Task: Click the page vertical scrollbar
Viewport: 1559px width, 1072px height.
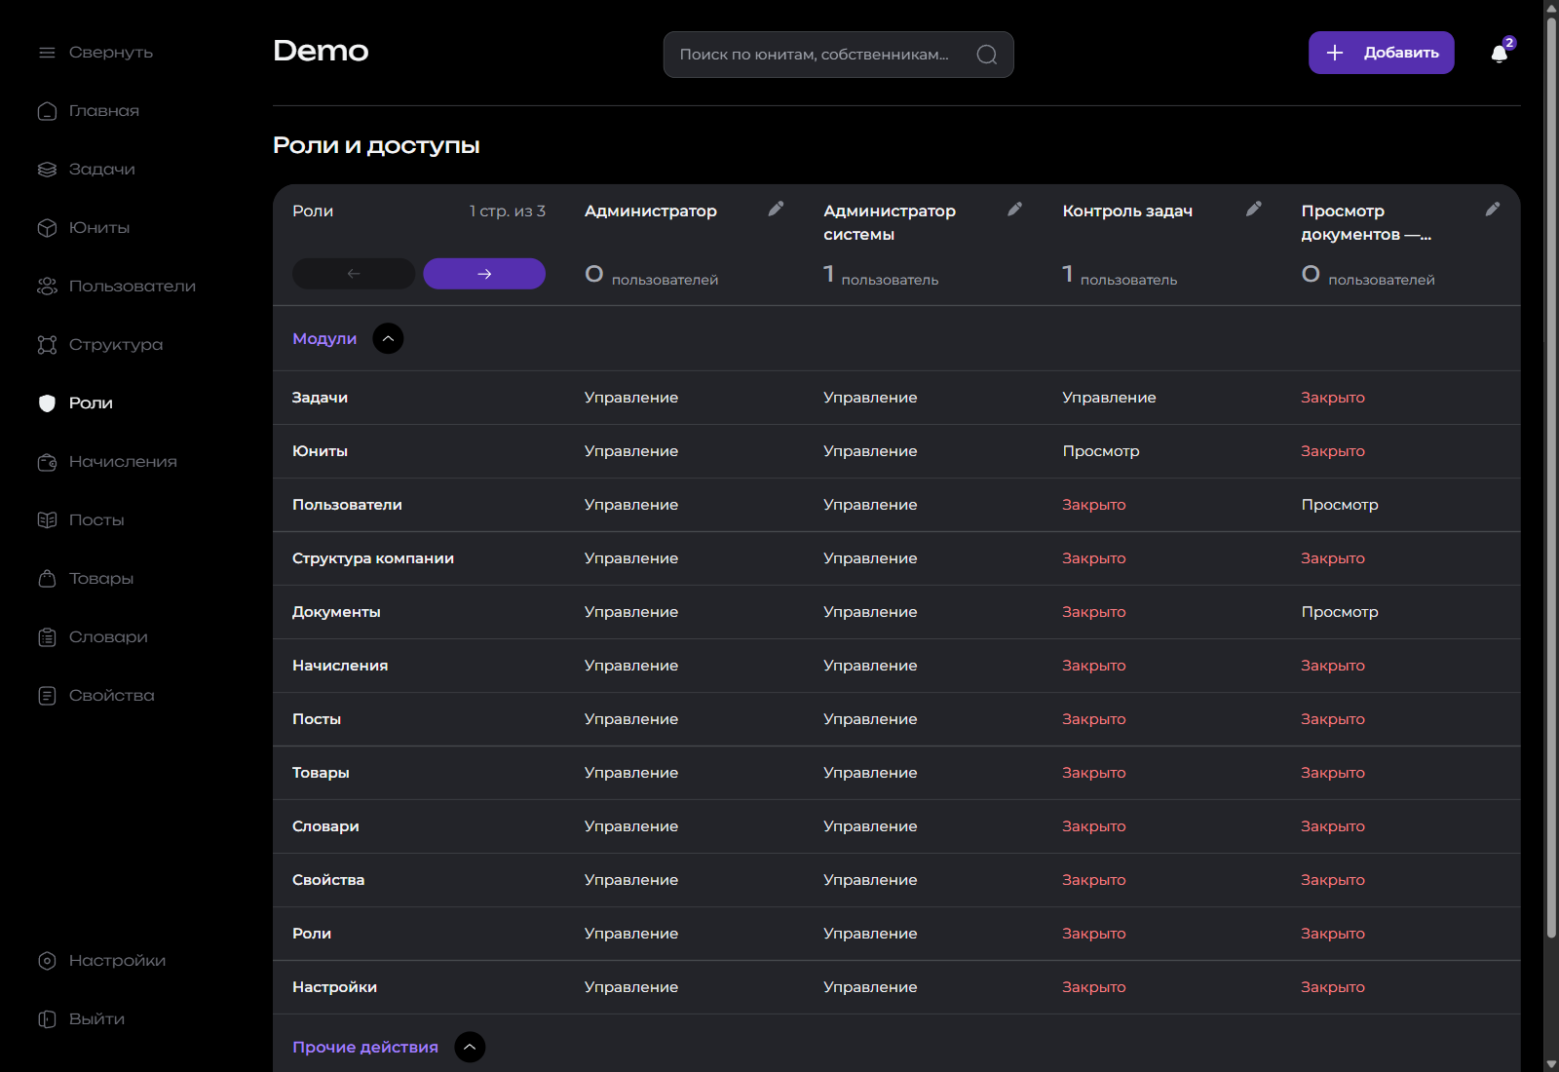Action: pyautogui.click(x=1551, y=476)
